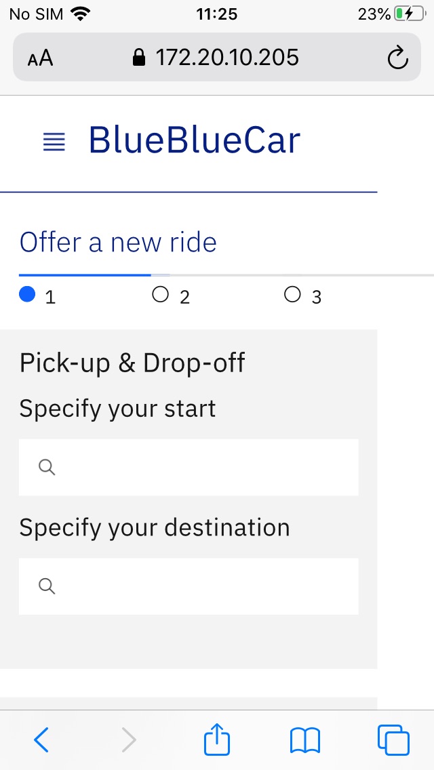Focus the 'Specify your start' search box

click(203, 467)
